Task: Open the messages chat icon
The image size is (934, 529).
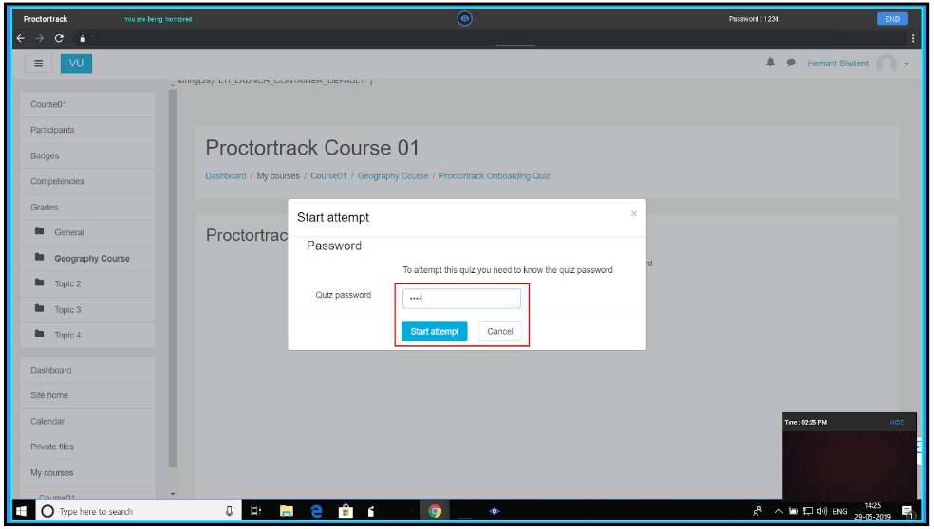Action: coord(791,63)
